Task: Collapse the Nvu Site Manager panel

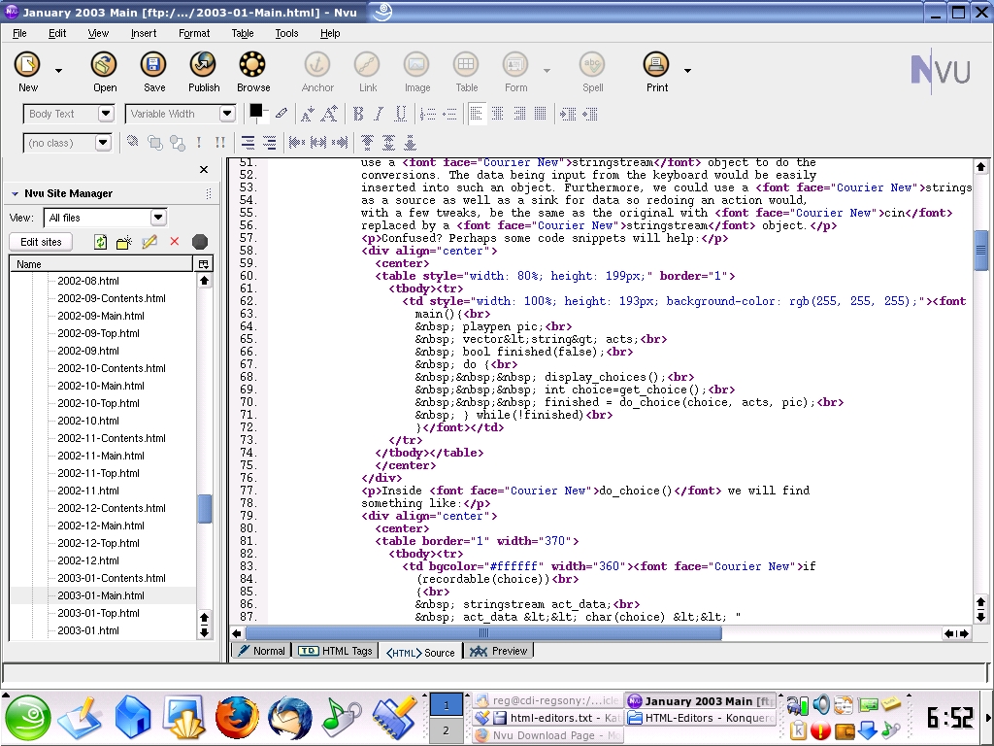Action: click(15, 193)
